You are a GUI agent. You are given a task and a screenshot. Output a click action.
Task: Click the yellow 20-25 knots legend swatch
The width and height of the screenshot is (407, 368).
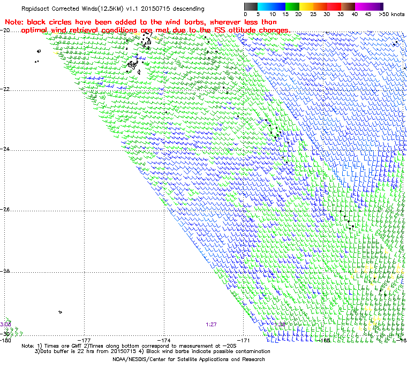(306, 6)
